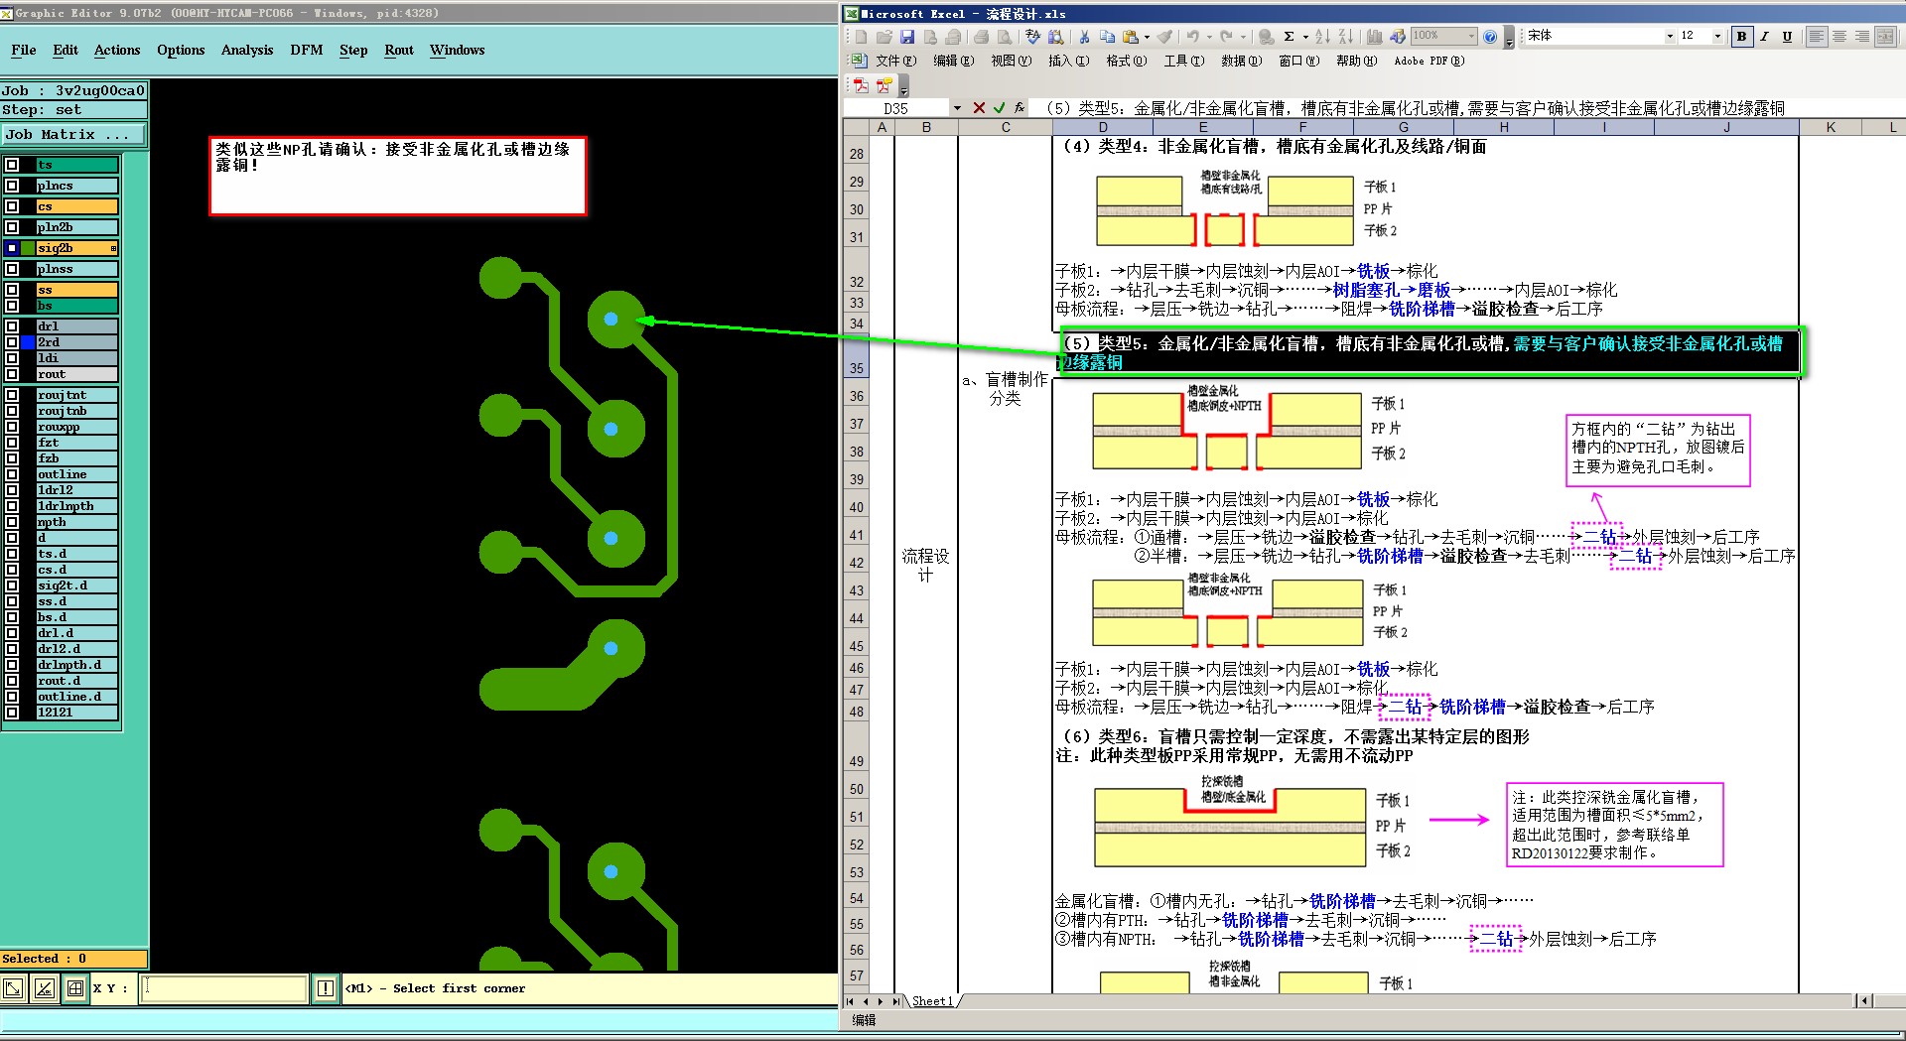Switch to the Sheet1 tab
Viewport: 1906px width, 1041px height.
pyautogui.click(x=932, y=1001)
